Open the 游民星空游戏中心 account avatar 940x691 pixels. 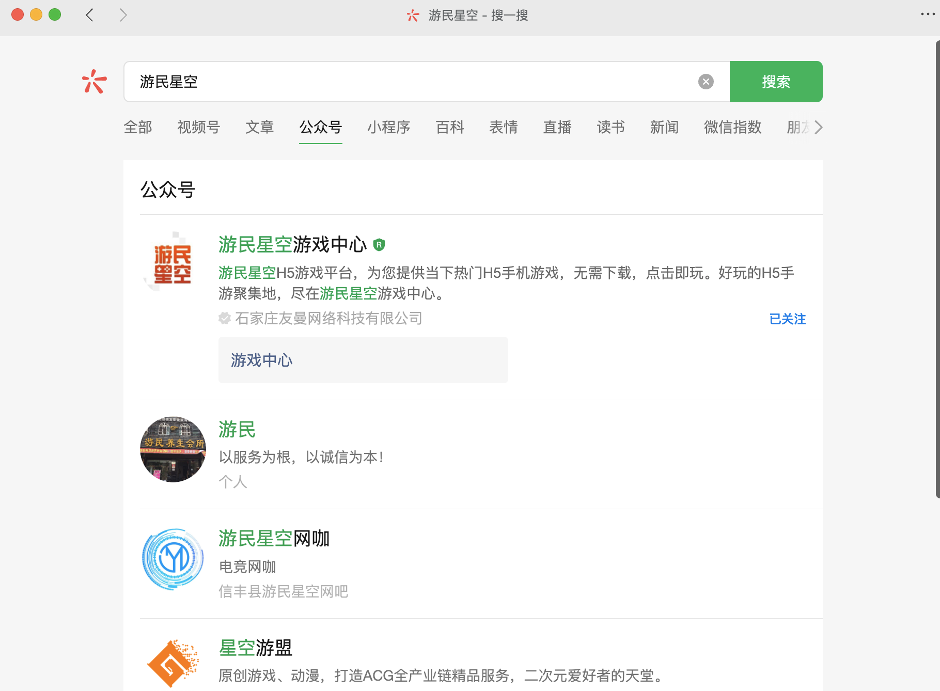pyautogui.click(x=173, y=263)
